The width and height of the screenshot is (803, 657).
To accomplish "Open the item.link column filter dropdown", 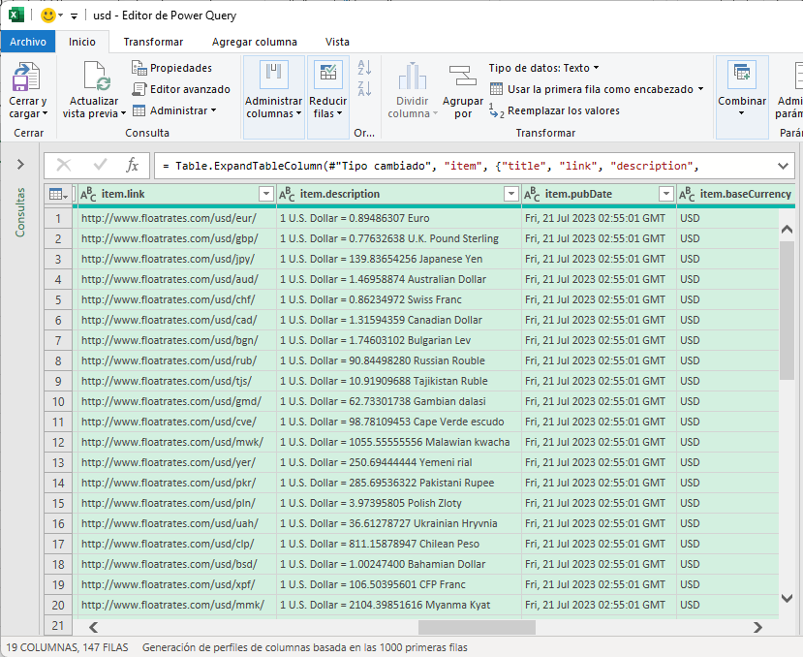I will coord(265,194).
